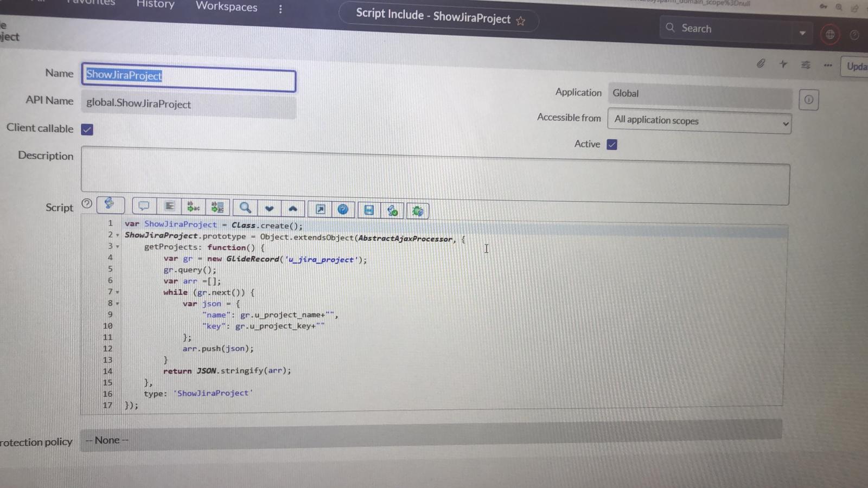Click the browser zoom magnifier icon
The width and height of the screenshot is (868, 488).
click(839, 7)
